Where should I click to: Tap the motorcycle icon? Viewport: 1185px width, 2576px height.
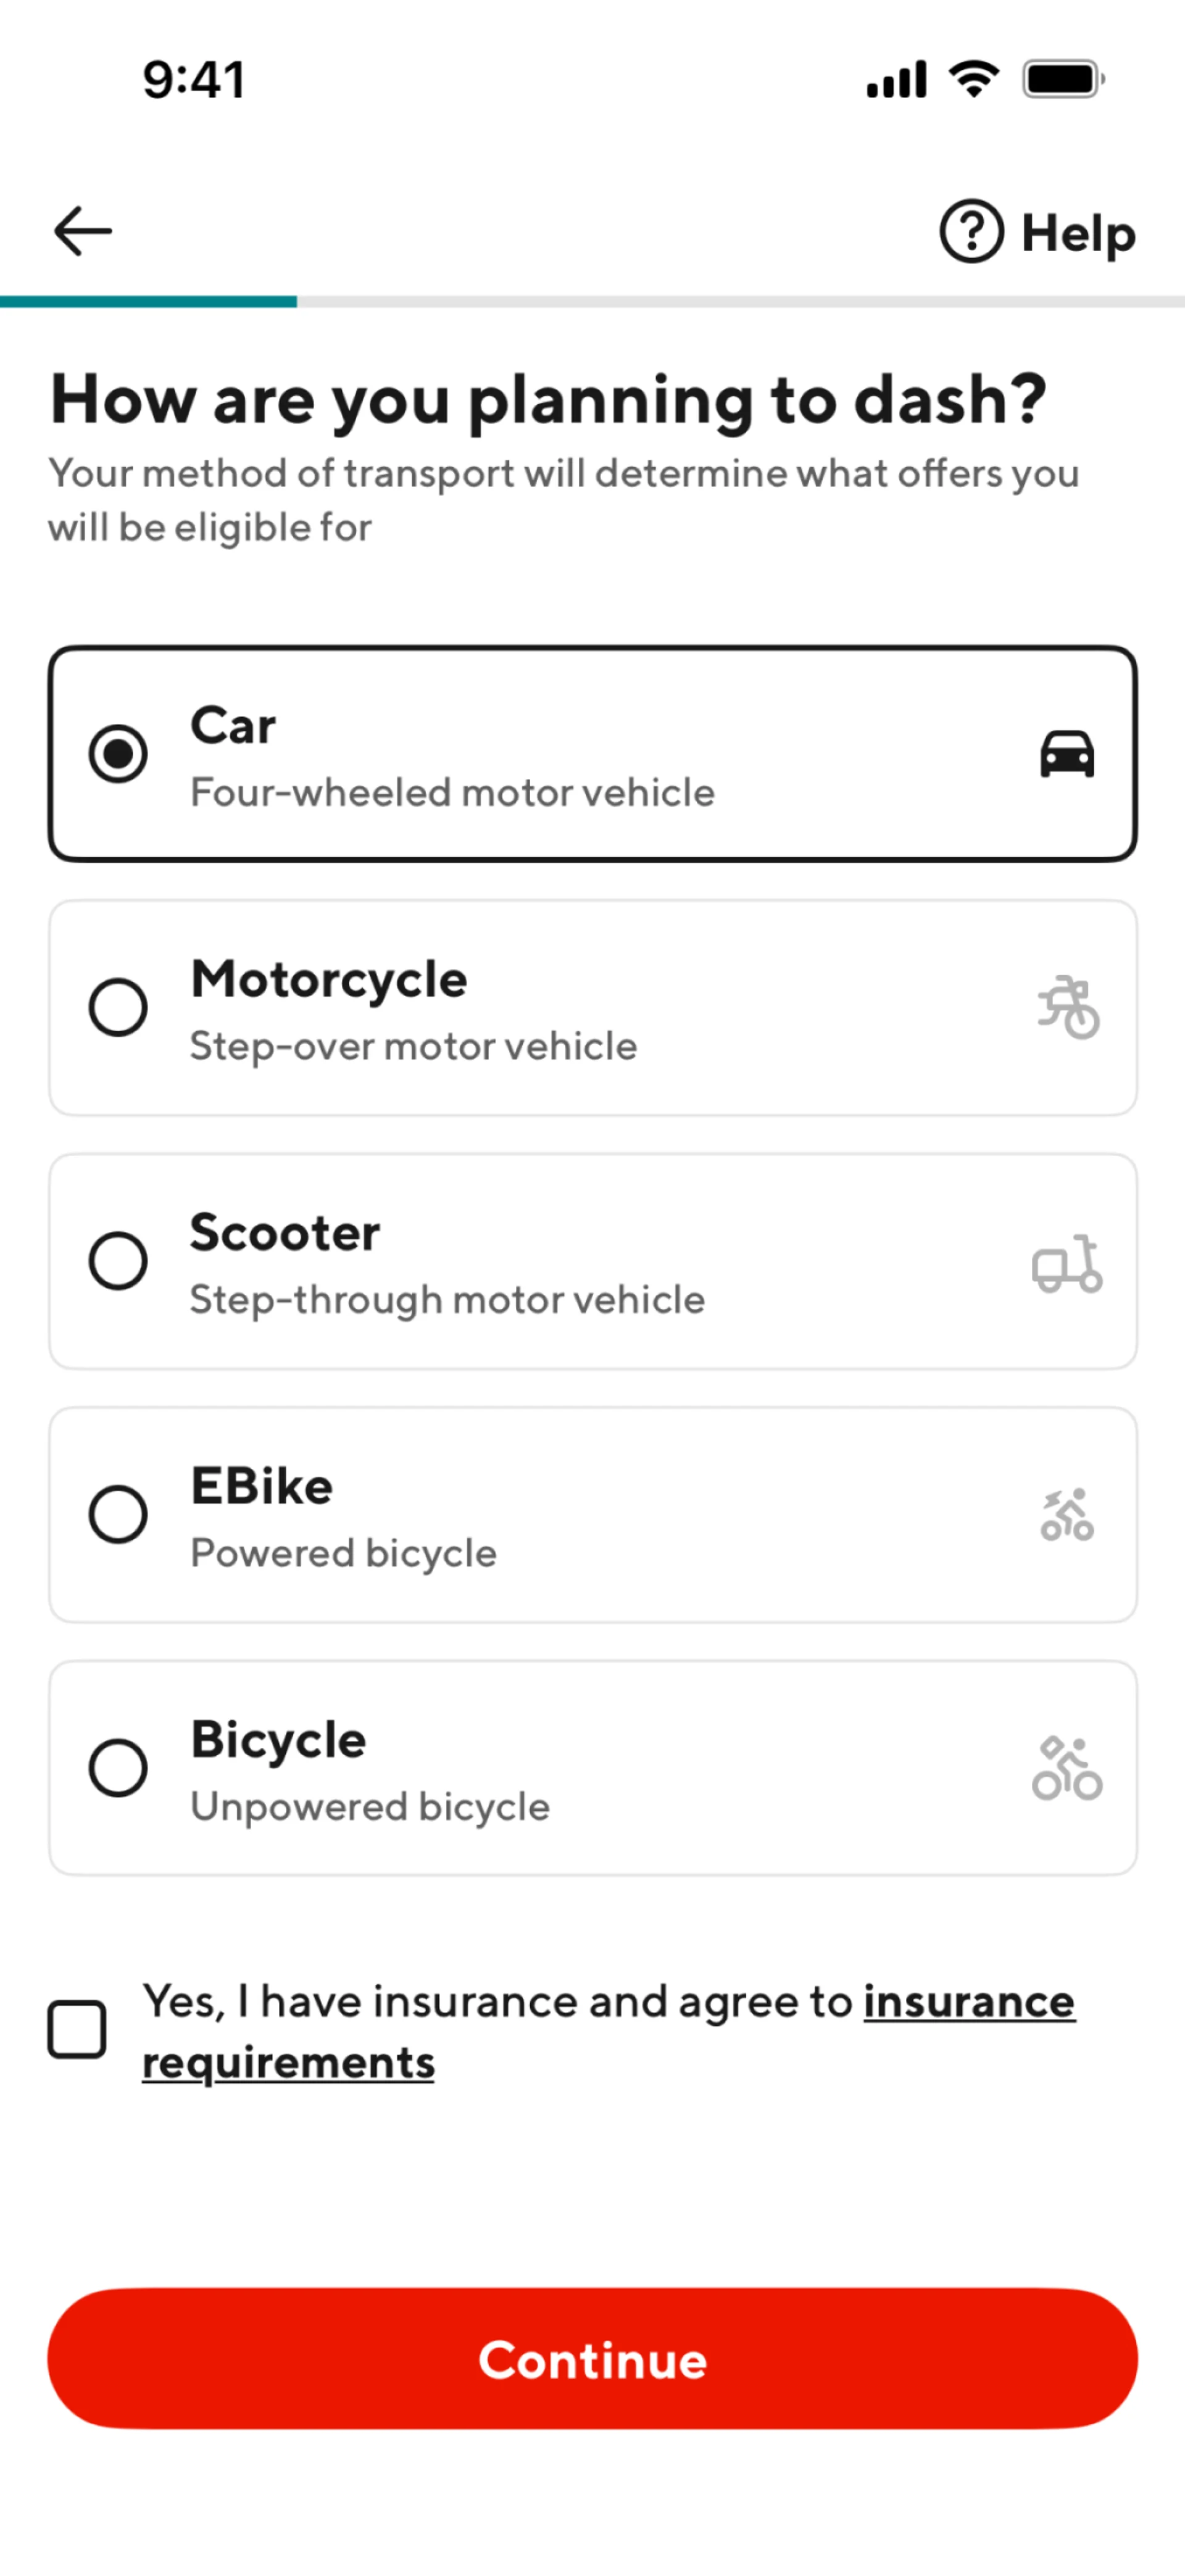1068,1007
